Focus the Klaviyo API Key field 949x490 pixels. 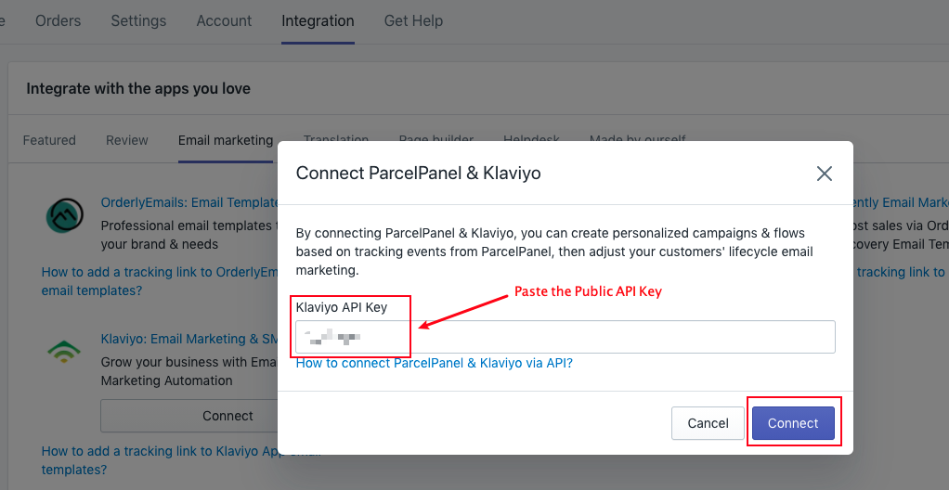[565, 337]
